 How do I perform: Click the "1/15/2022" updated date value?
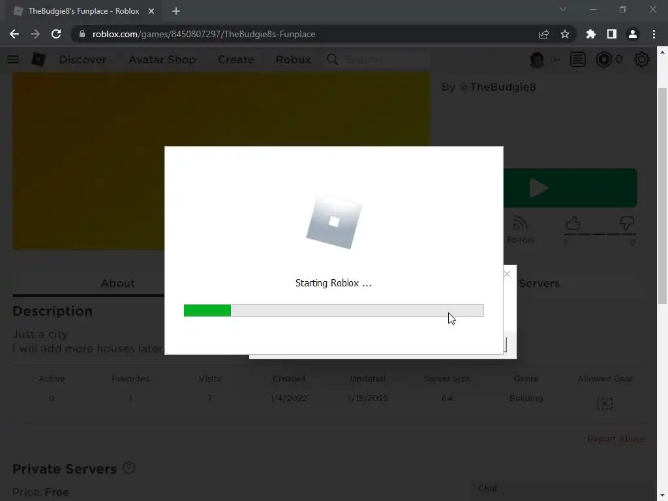pos(368,399)
